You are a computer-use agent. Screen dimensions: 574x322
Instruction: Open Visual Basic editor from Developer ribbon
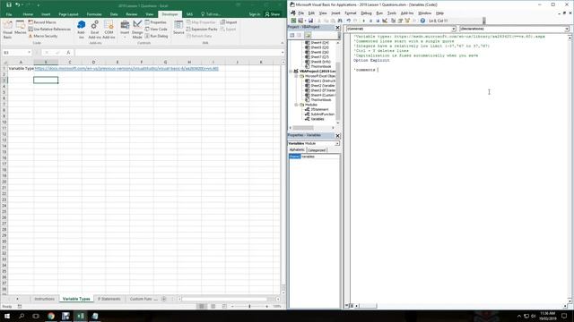coord(7,30)
